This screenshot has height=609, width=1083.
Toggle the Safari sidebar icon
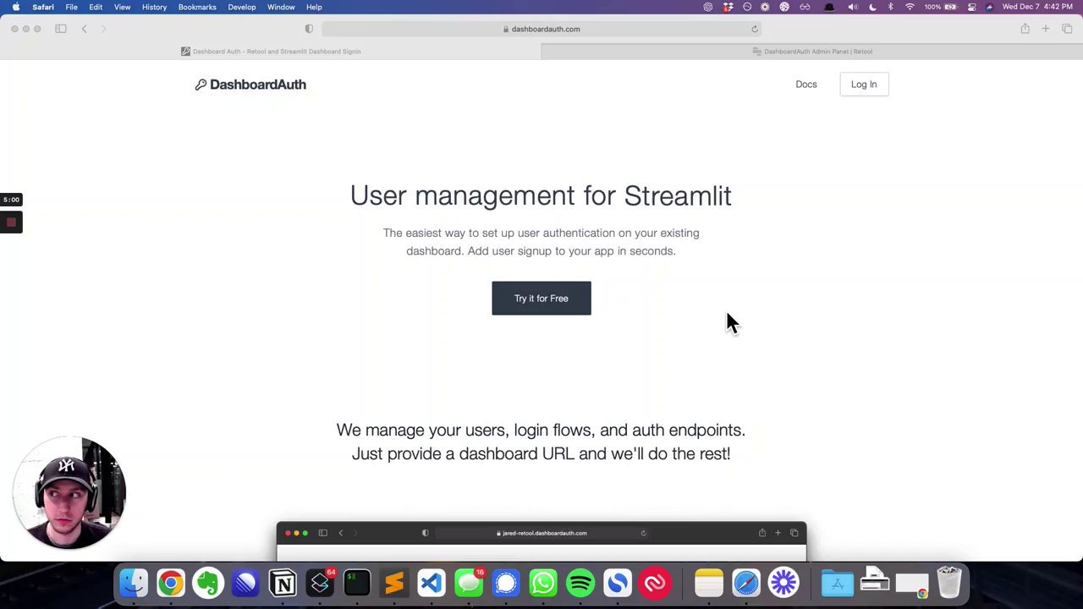[x=61, y=29]
